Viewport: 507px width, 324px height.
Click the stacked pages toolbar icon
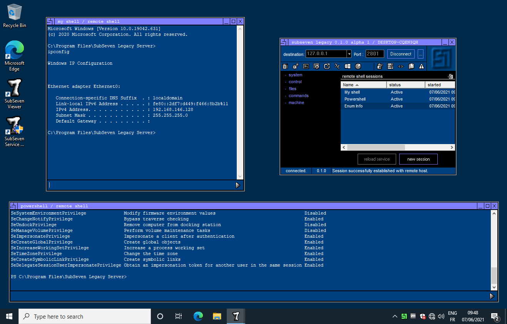(411, 66)
